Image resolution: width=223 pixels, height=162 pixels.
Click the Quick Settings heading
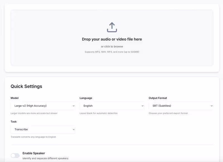(x=26, y=86)
